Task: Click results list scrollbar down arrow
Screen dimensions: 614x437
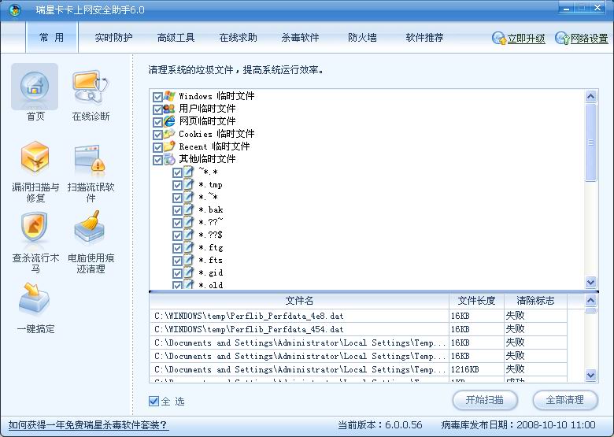Action: point(591,375)
